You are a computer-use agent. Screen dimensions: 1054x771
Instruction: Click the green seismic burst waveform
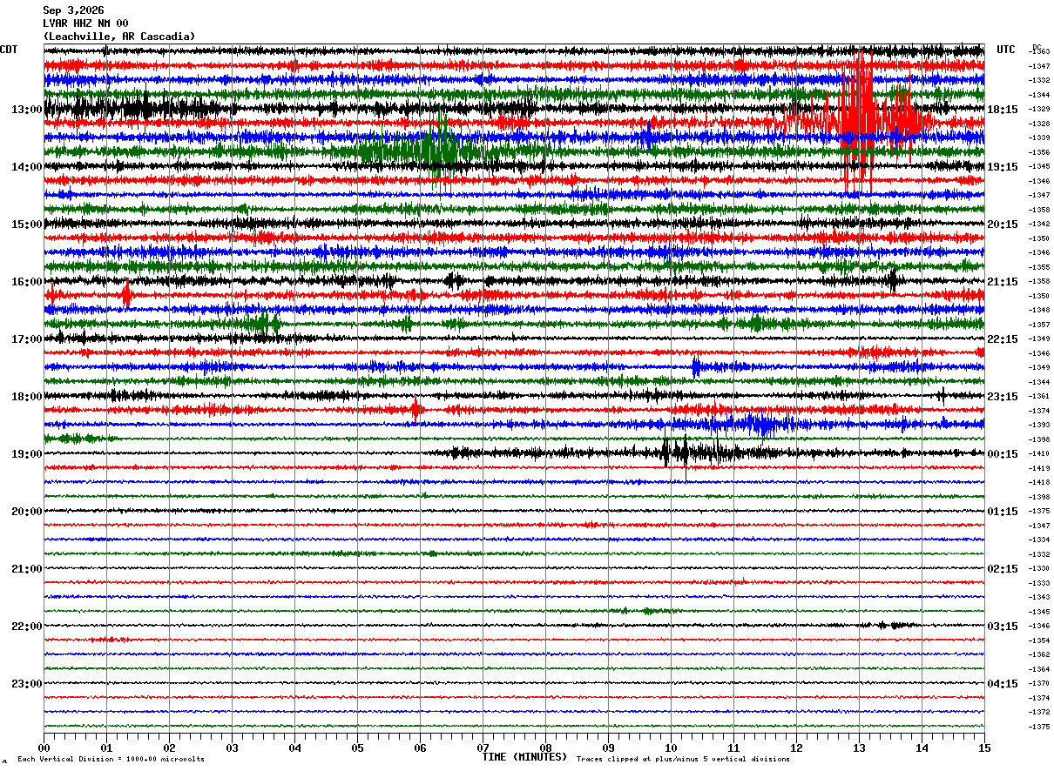(x=418, y=150)
